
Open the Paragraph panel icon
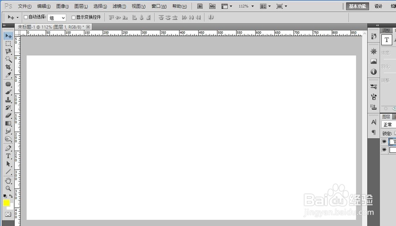coord(374,132)
